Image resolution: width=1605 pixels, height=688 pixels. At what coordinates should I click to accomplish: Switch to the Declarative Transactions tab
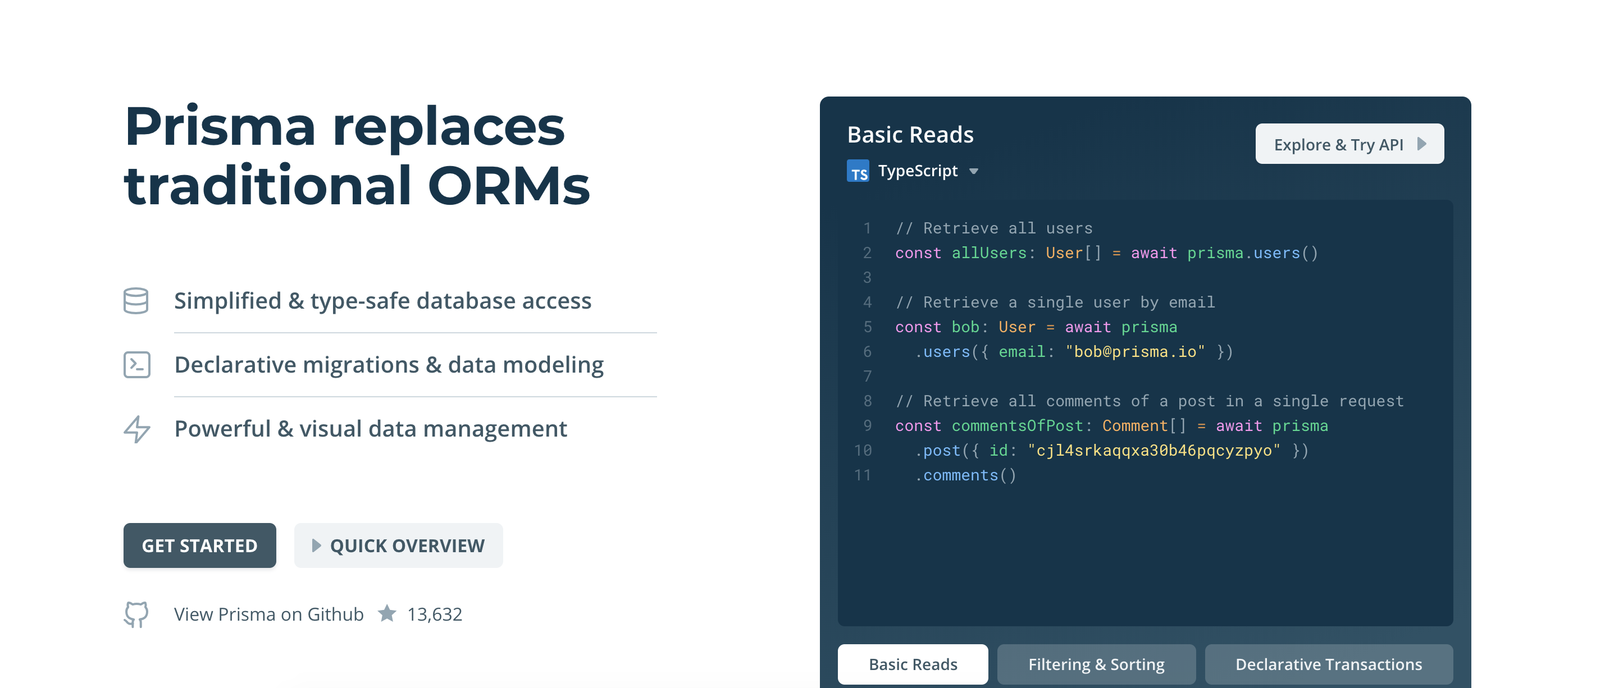tap(1328, 664)
